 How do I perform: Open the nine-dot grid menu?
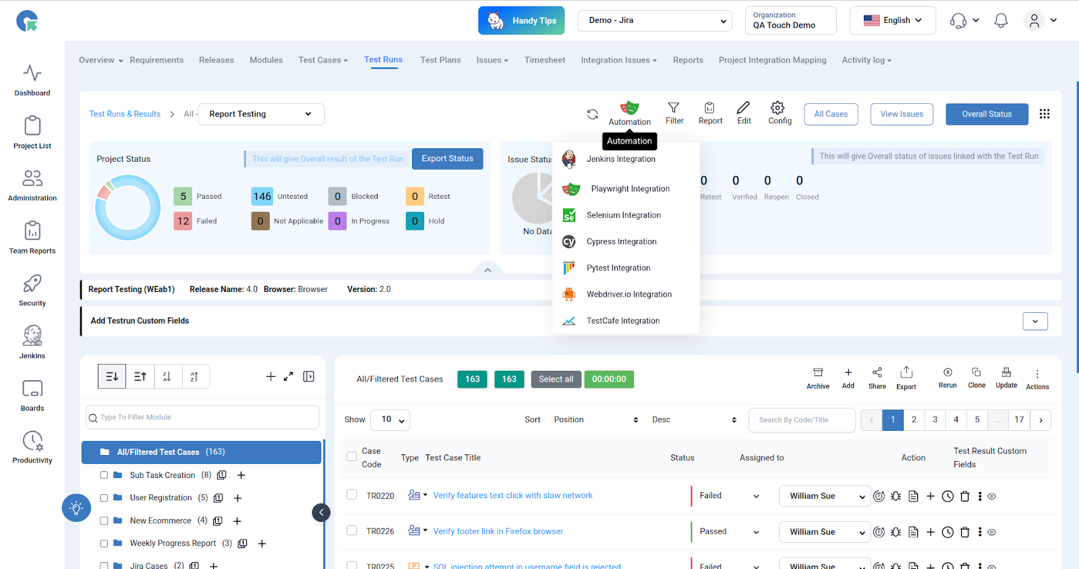[1045, 114]
